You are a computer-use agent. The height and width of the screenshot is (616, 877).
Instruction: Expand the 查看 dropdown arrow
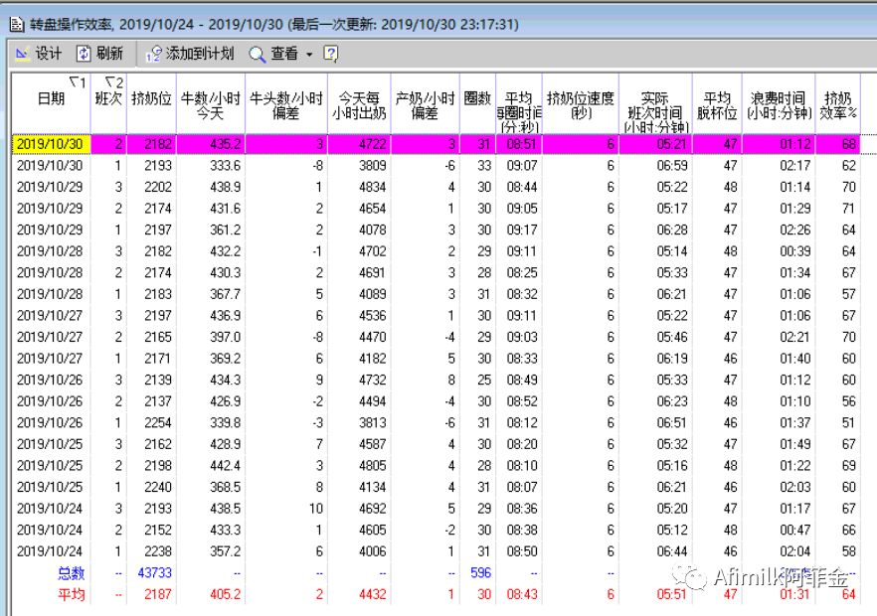309,55
